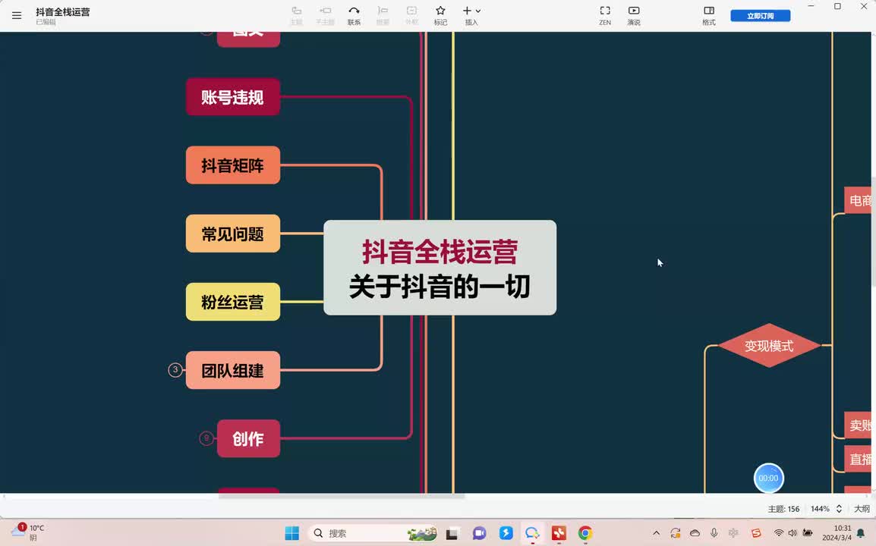Select the 抖音矩阵 topic node
Image resolution: width=876 pixels, height=546 pixels.
point(233,165)
